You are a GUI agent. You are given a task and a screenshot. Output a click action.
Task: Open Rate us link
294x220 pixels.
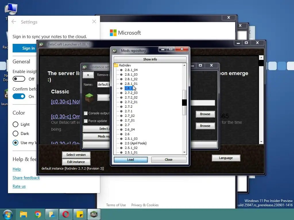(x=19, y=186)
